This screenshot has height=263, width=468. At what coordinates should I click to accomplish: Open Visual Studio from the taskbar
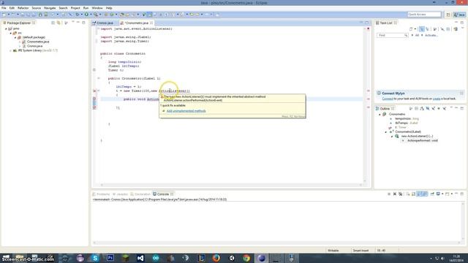[x=140, y=258]
